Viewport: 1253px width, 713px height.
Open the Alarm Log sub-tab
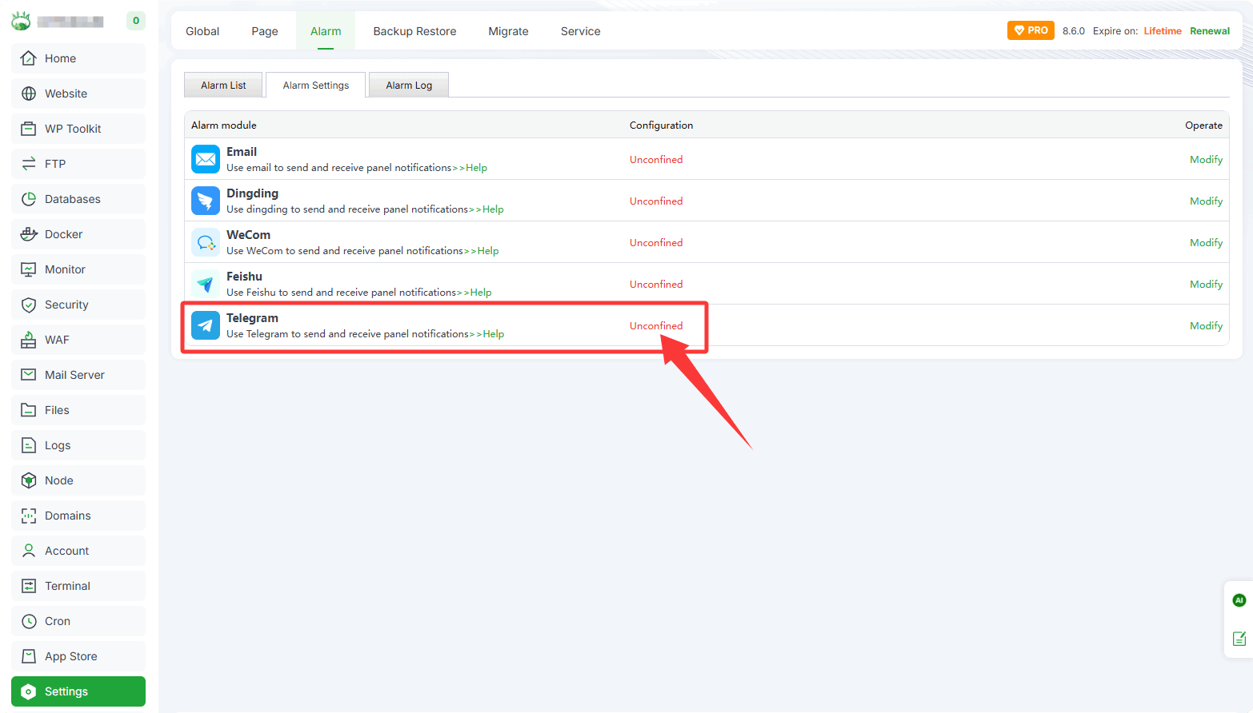(409, 85)
